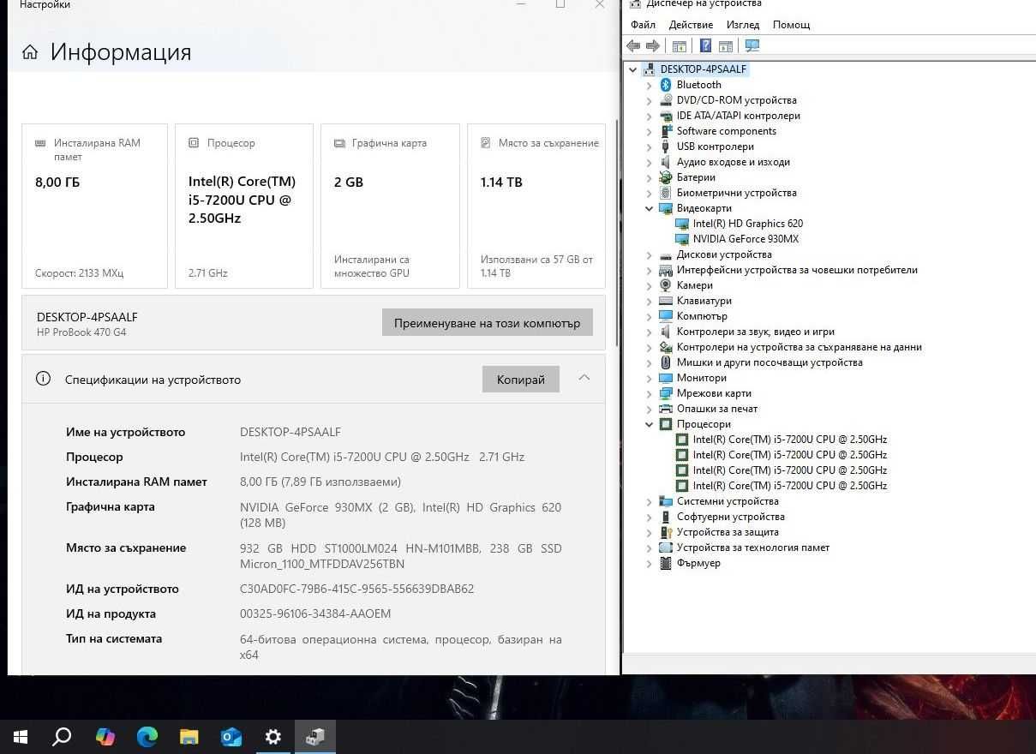Image resolution: width=1036 pixels, height=754 pixels.
Task: Click device ID value C30AD0FC-79B6-415C-9565-556639DBAB62
Action: tap(356, 589)
